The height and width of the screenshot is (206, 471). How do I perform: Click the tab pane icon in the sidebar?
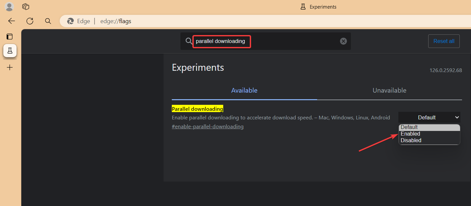click(10, 36)
